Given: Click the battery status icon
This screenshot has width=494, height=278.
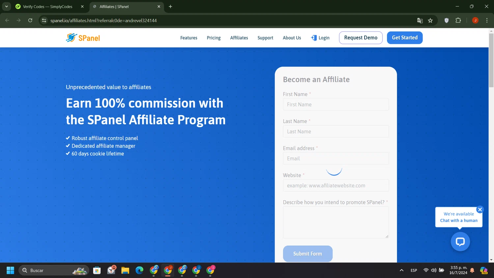Looking at the screenshot, I should (442, 270).
